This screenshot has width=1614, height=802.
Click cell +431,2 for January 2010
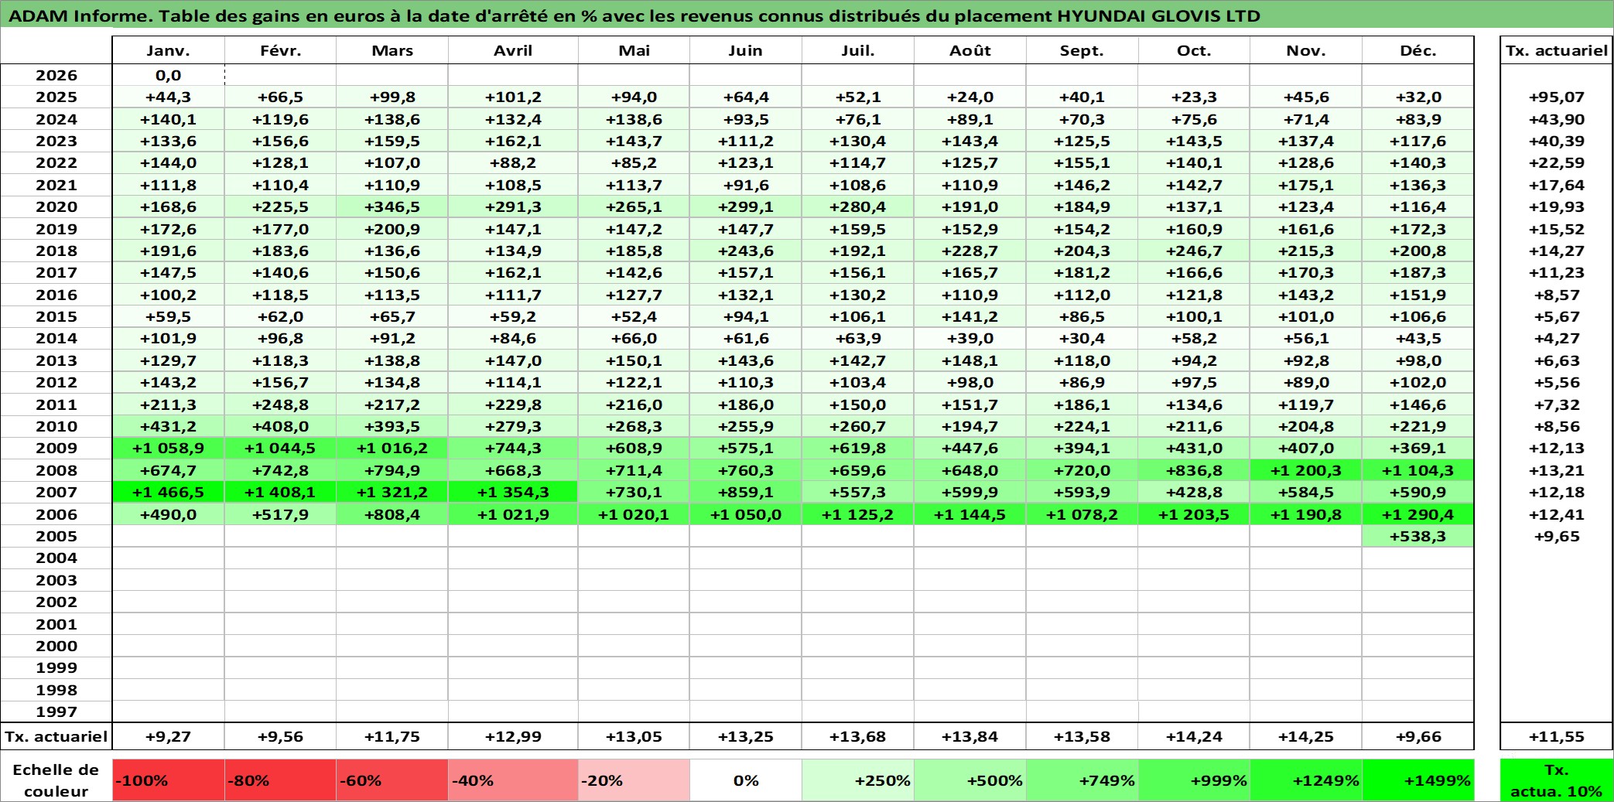(169, 426)
